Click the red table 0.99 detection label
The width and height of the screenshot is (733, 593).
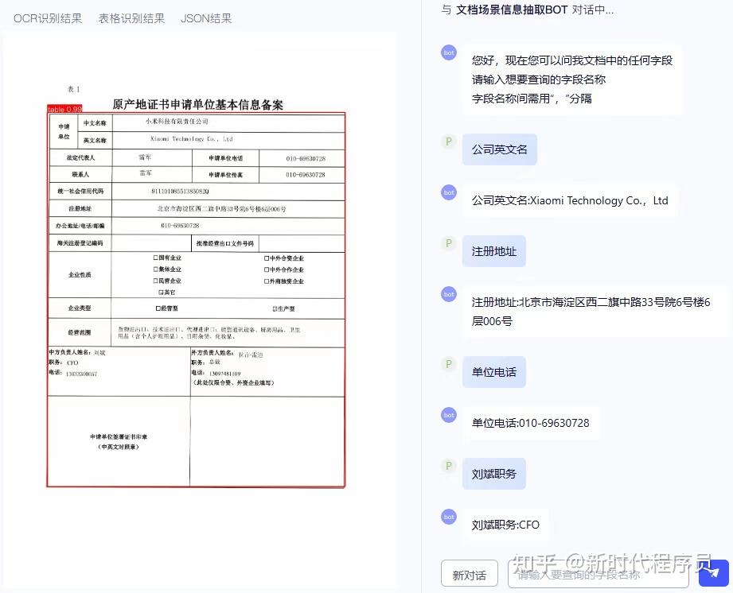[64, 109]
